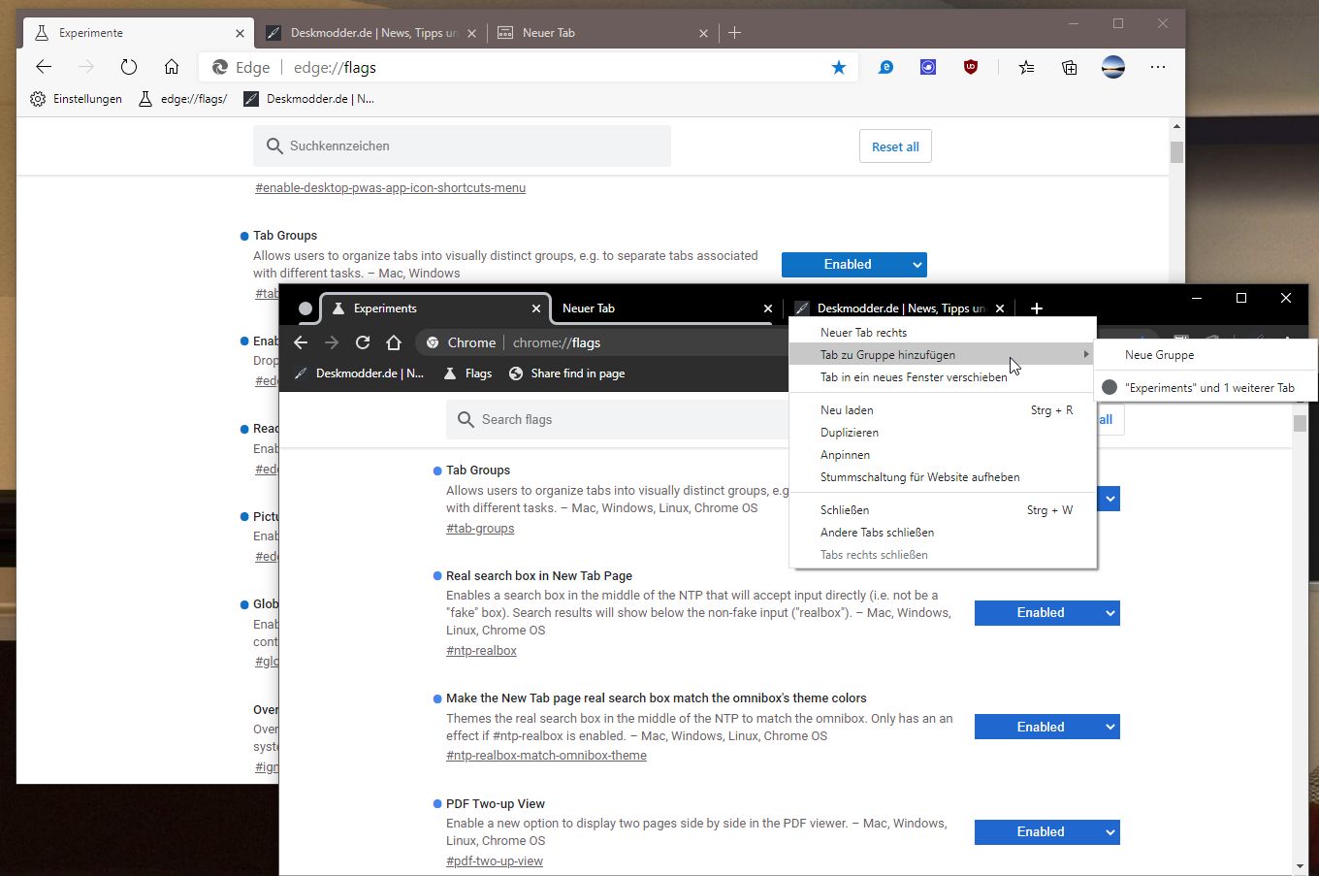The height and width of the screenshot is (876, 1319).
Task: Click the Tab Groups dropdown arrow in Chrome
Action: click(1110, 500)
